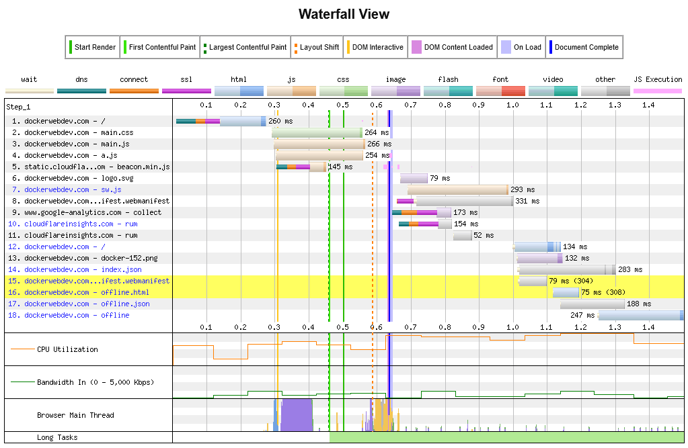Click the green Long Tasks bar
This screenshot has width=688, height=448.
pos(506,438)
